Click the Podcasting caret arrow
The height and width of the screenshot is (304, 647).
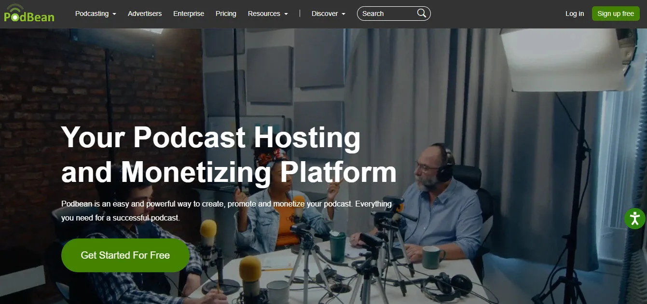click(115, 14)
